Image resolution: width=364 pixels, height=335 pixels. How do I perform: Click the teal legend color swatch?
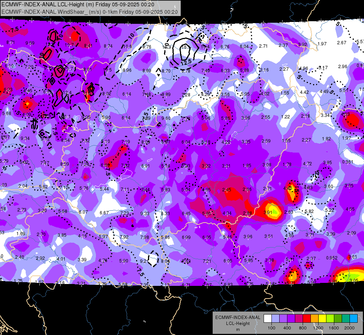tap(346, 319)
